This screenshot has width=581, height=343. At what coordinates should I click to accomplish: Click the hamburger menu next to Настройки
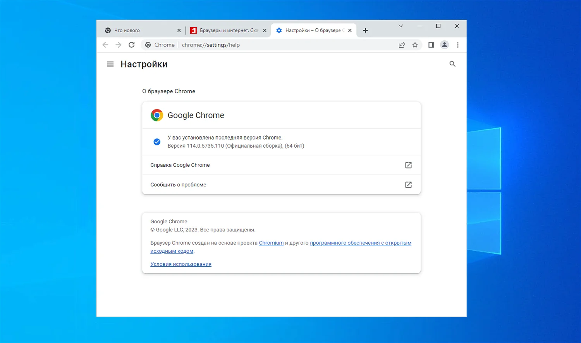(110, 64)
